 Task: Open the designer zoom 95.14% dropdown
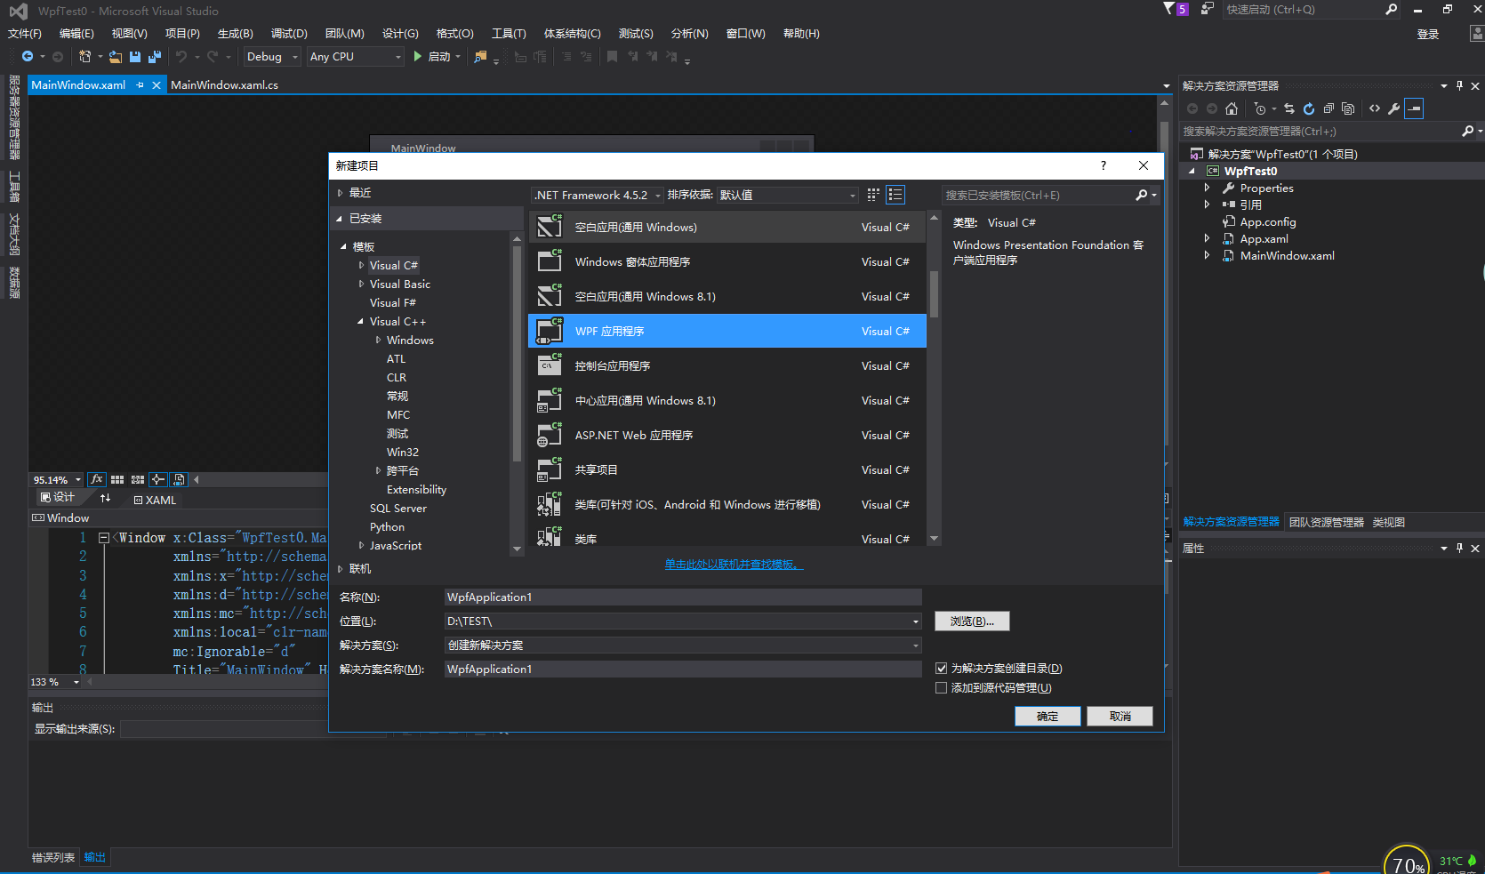(78, 480)
